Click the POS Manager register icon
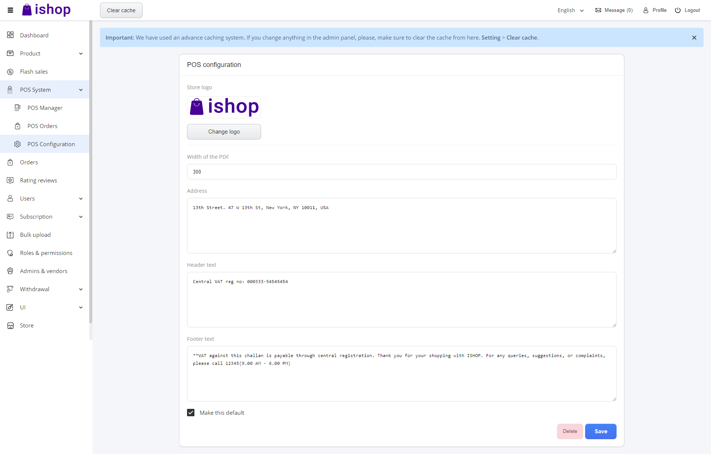711x454 pixels. pos(17,108)
